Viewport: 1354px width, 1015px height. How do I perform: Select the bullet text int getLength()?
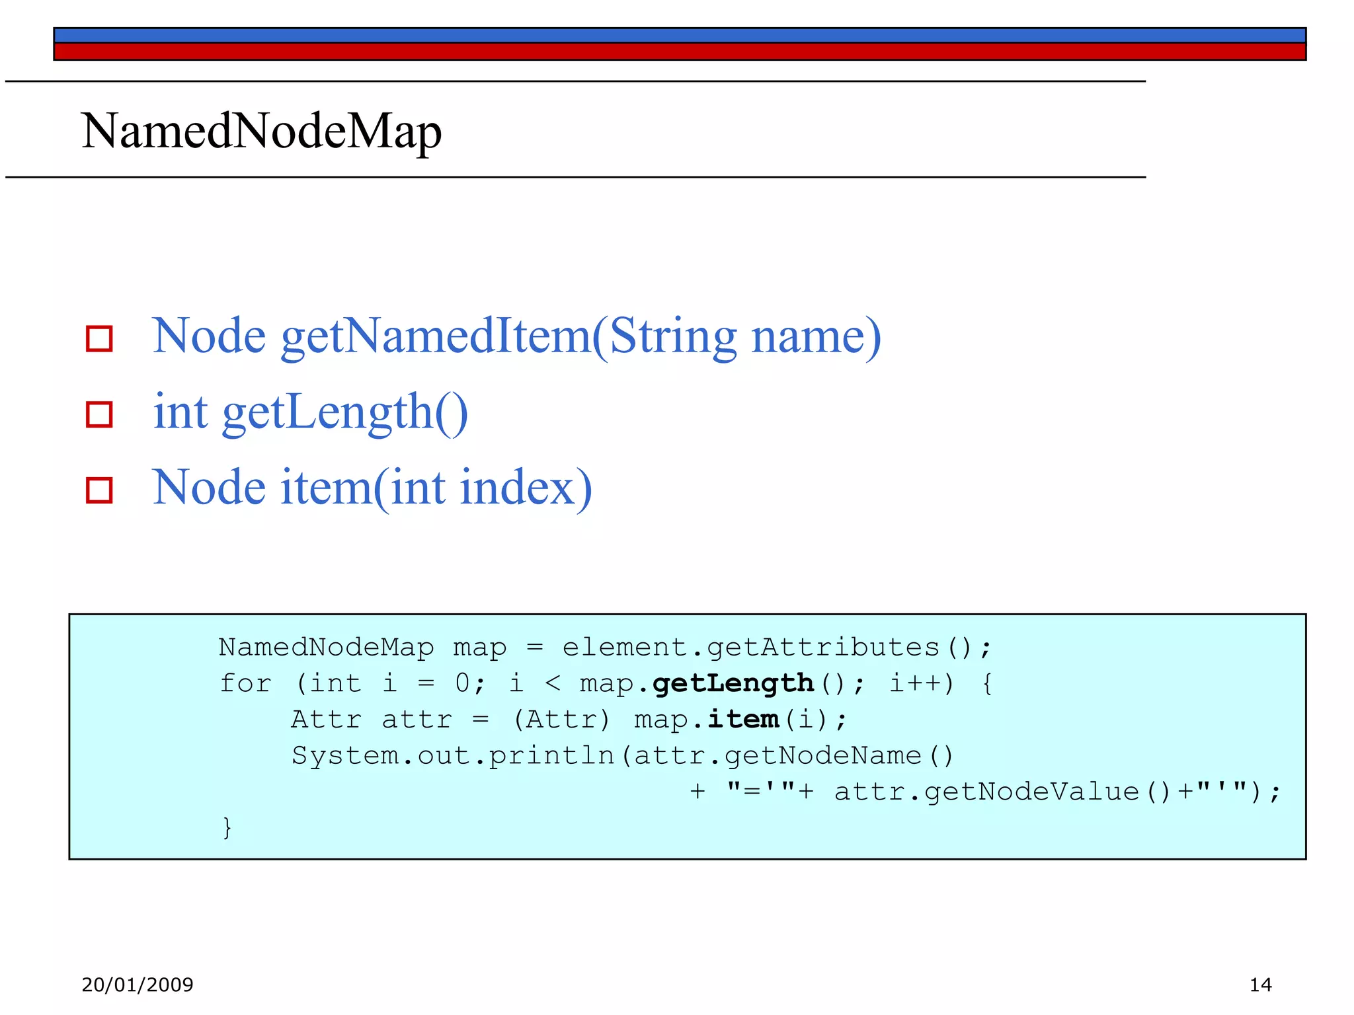[311, 413]
